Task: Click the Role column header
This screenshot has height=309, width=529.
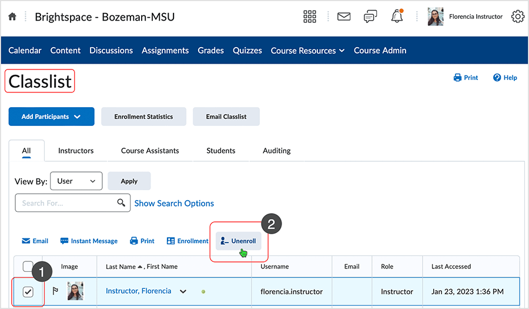Action: (387, 267)
